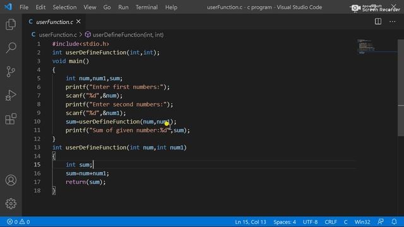The image size is (404, 227).
Task: Click "sum=num+num1;" on line 16
Action: pos(87,173)
